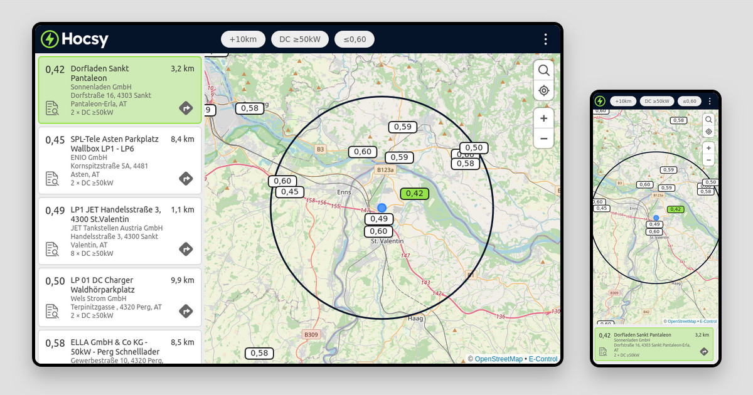This screenshot has width=753, height=395.
Task: Open the OpenStreetMap link on phone map
Action: click(x=681, y=321)
